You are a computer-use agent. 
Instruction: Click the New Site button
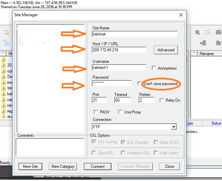31,166
